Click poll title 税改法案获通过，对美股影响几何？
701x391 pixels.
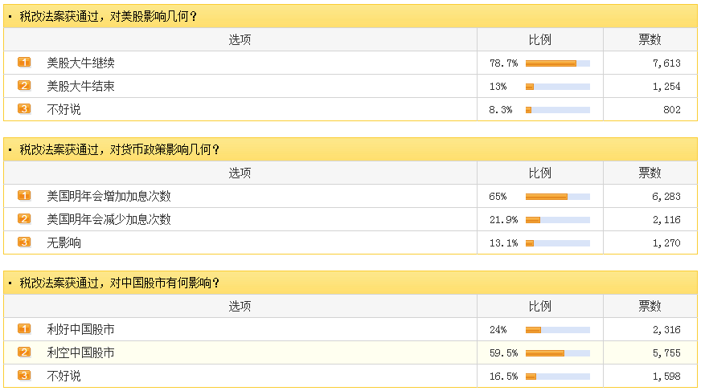point(109,17)
